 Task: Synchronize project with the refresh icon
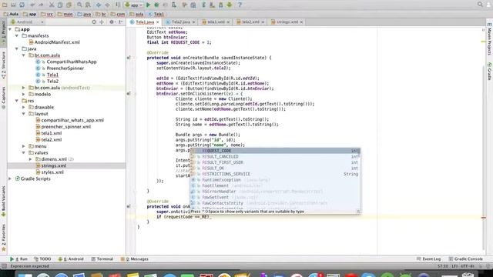coord(22,5)
